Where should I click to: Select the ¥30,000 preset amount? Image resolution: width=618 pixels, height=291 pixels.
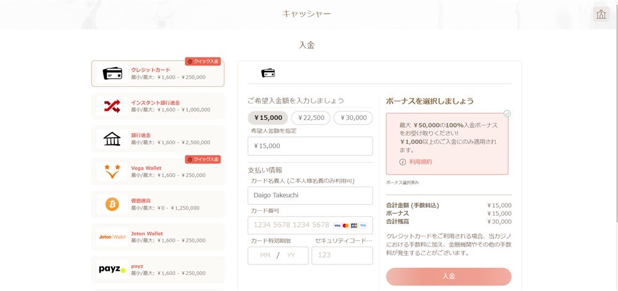point(353,118)
